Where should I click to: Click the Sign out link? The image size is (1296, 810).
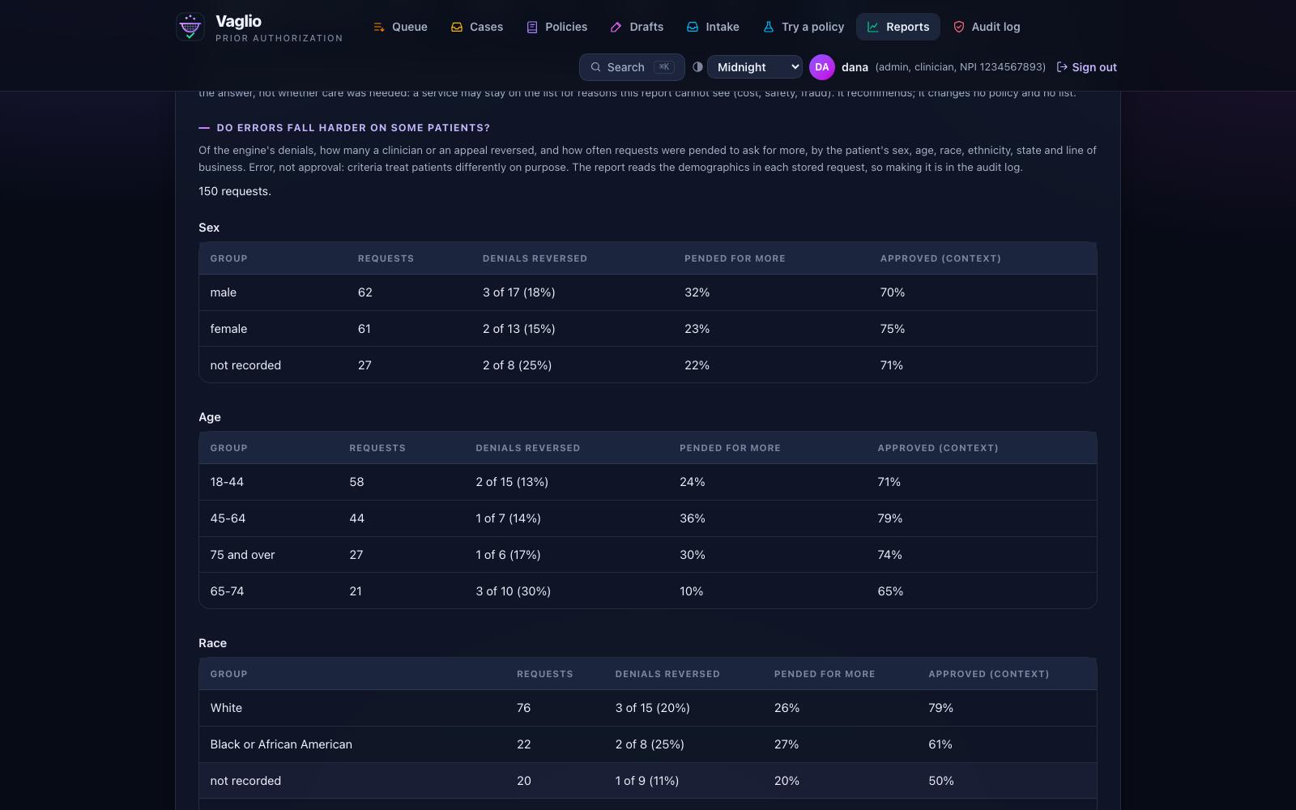coord(1086,67)
